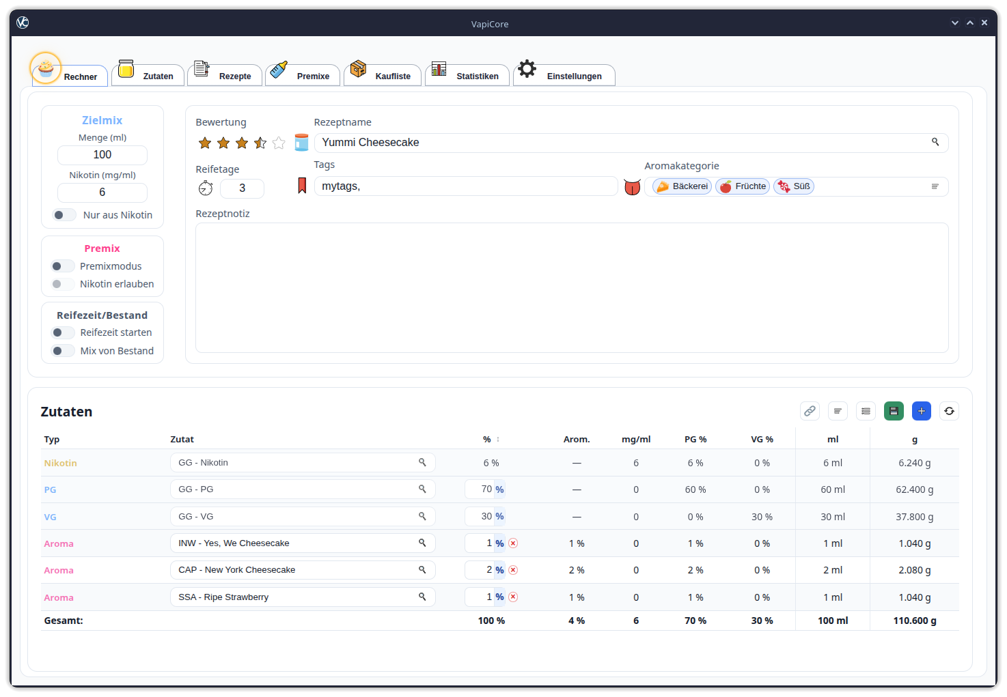1007x697 pixels.
Task: Click the Bäckerei category chip
Action: (682, 186)
